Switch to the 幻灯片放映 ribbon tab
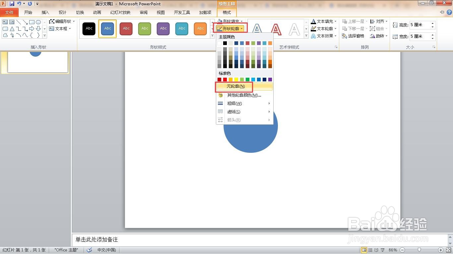The width and height of the screenshot is (453, 254). click(x=120, y=13)
